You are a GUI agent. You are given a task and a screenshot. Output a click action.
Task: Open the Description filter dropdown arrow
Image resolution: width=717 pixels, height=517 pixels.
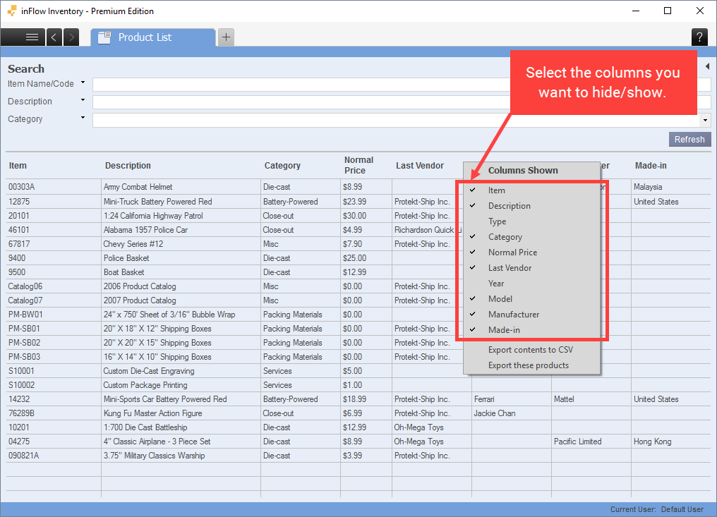point(83,100)
